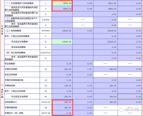Screen dimensions: 143x116
Task: Select the empty cell in the 未达起征点销售额 row
Action: 83,42
